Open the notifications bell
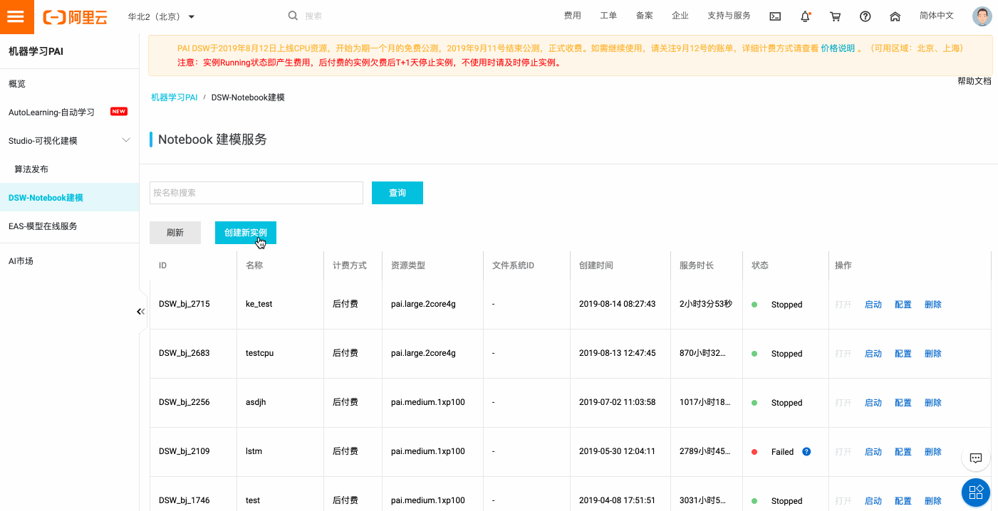 806,16
